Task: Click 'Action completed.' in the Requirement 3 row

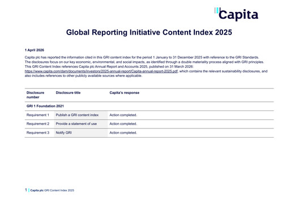Action: pyautogui.click(x=123, y=133)
